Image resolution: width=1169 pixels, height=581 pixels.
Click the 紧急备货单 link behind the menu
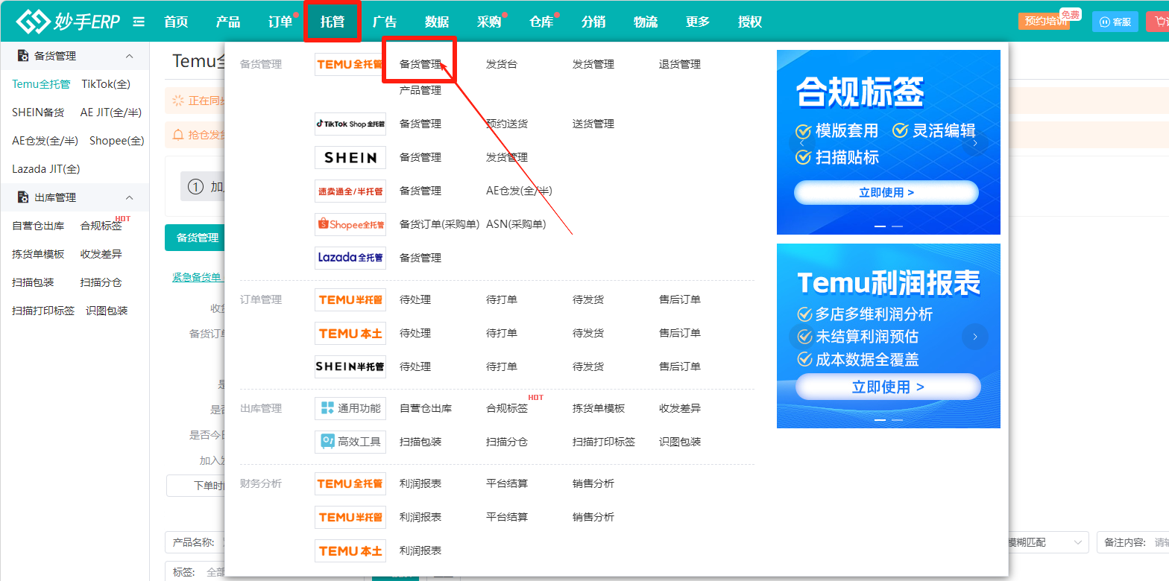click(x=197, y=277)
